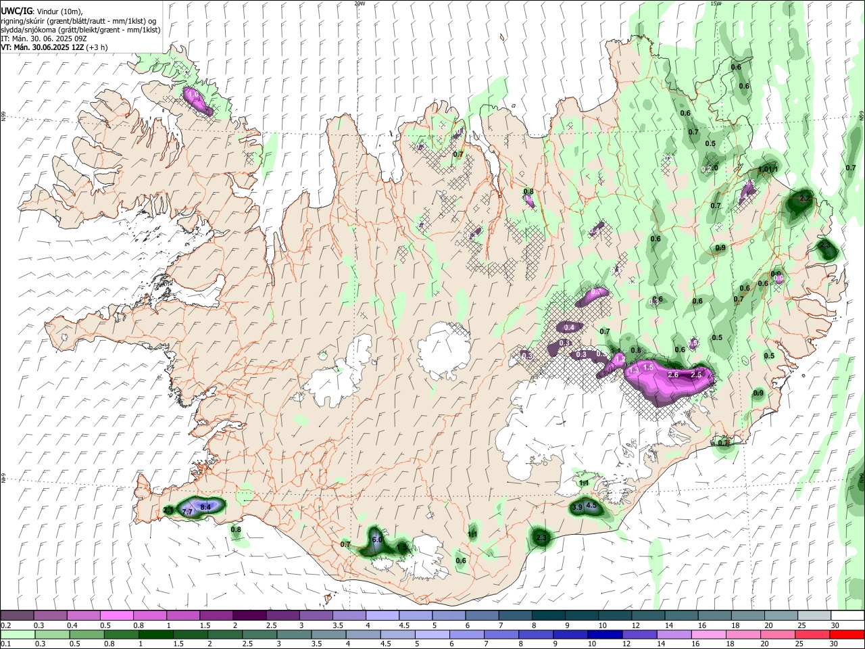The height and width of the screenshot is (649, 865).
Task: Click the mauve 0.2 snow legend swatch
Action: 18,615
